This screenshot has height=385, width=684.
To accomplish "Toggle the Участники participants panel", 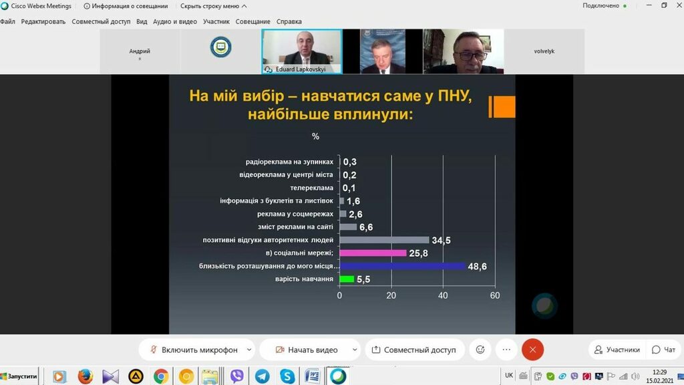I will [617, 350].
